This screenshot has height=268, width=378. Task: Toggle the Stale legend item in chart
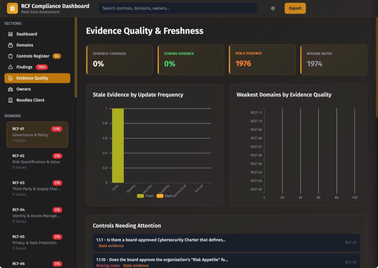pyautogui.click(x=164, y=196)
